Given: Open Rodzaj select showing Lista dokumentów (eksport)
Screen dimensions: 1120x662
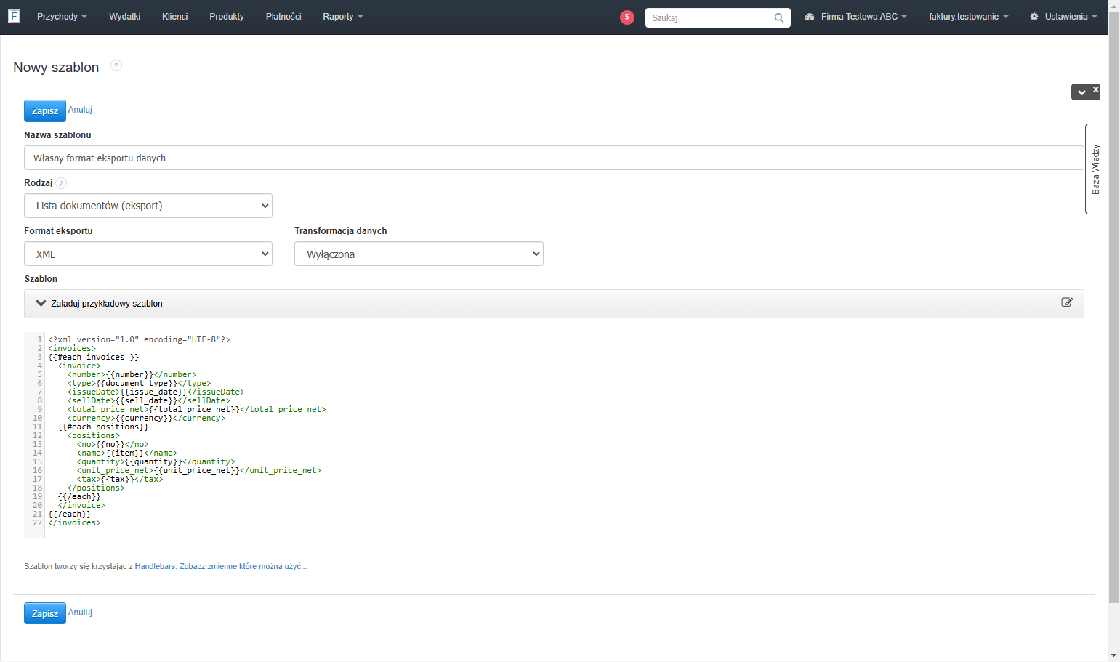Looking at the screenshot, I should click(148, 206).
